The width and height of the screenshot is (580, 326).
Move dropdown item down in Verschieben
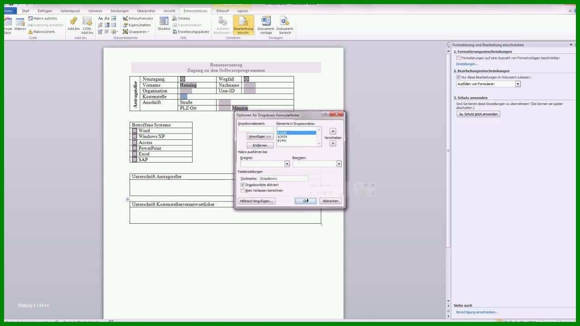point(333,144)
